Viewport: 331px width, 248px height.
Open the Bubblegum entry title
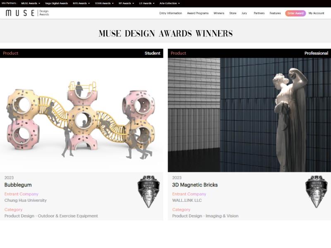18,185
